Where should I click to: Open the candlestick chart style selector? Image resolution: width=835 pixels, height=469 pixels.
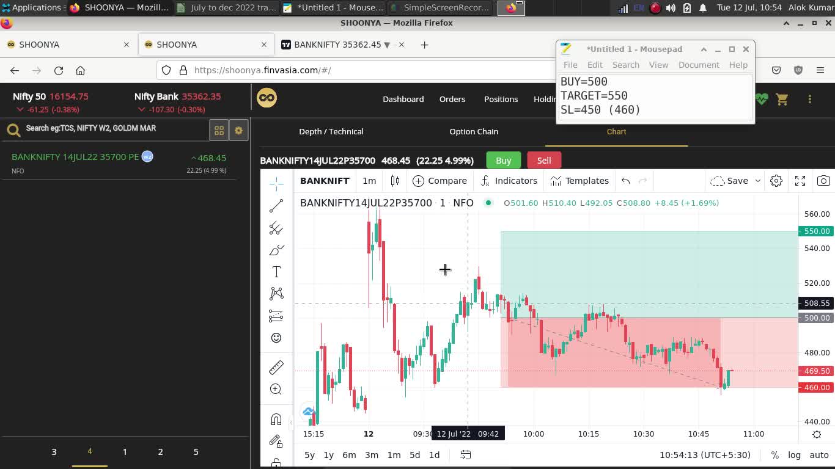395,181
